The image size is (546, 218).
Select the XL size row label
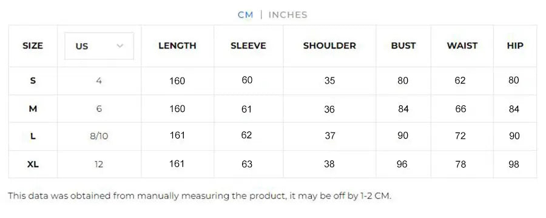(x=33, y=164)
